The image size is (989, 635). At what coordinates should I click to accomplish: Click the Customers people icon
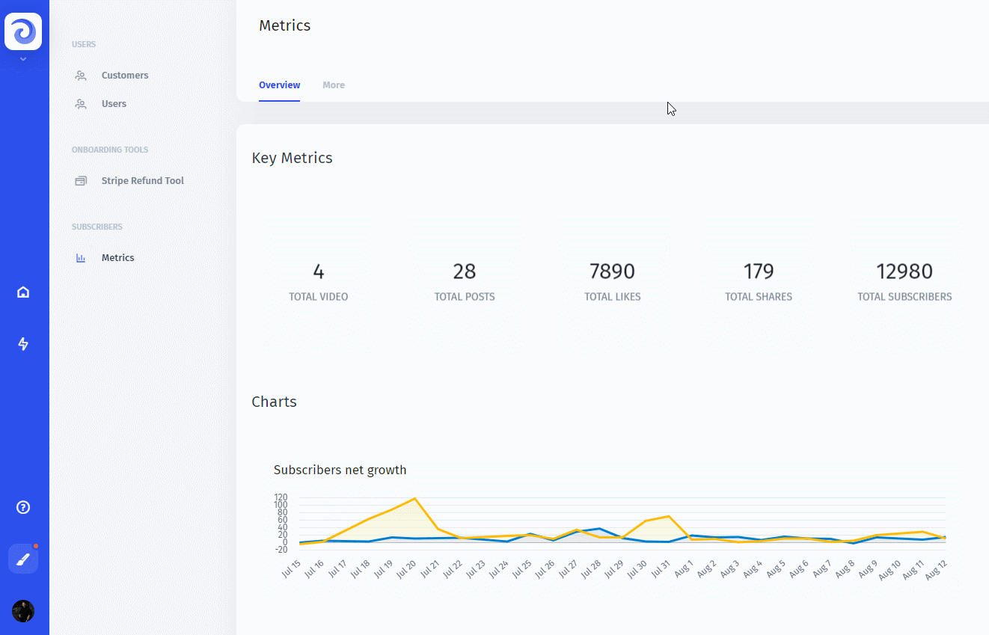tap(81, 76)
